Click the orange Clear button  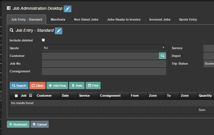[x=37, y=85]
